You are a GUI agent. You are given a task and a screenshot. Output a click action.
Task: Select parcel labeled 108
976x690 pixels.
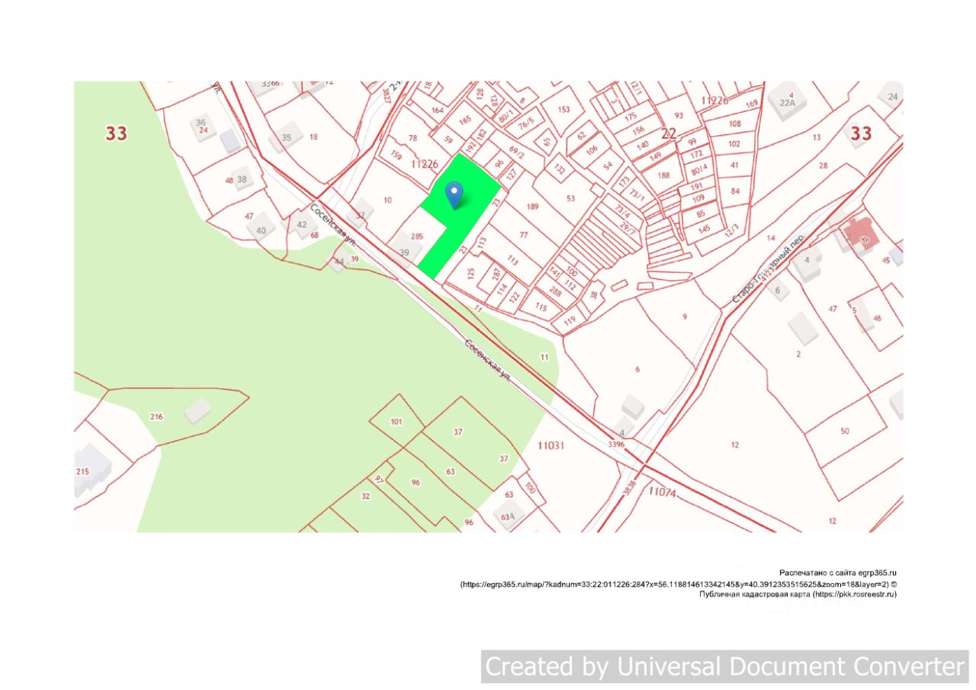coord(734,123)
